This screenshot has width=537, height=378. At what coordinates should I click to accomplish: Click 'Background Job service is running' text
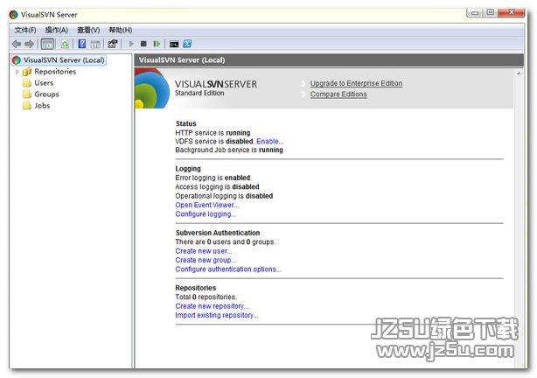coord(229,150)
